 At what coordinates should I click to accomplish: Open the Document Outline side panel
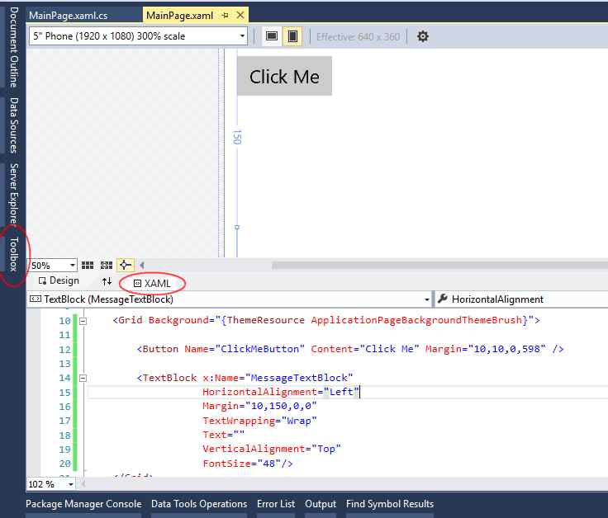point(14,47)
